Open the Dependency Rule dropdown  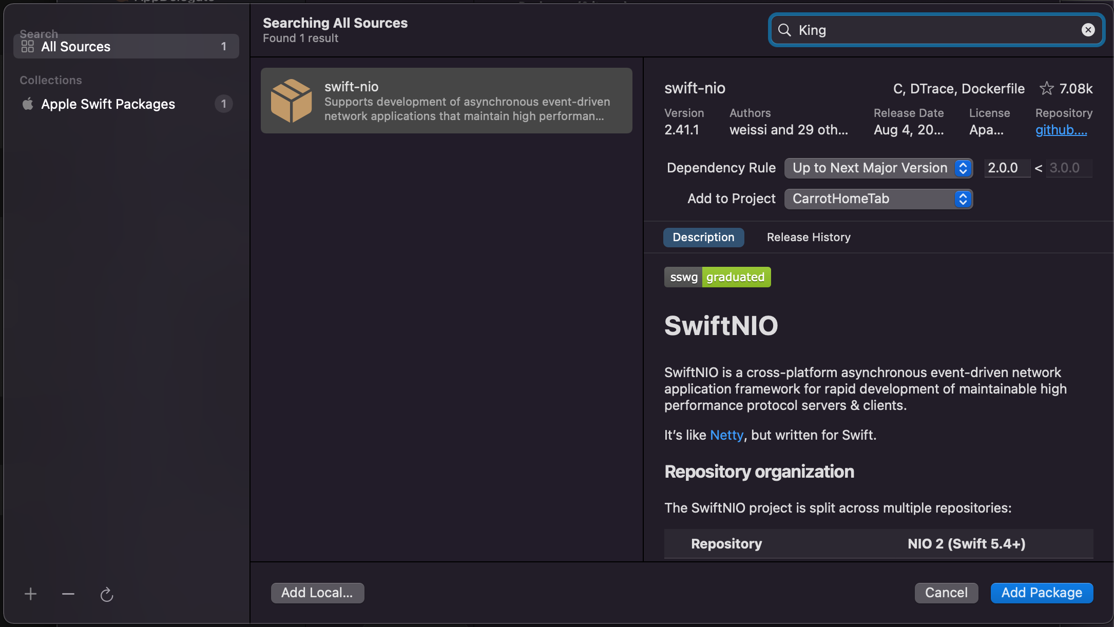click(878, 168)
